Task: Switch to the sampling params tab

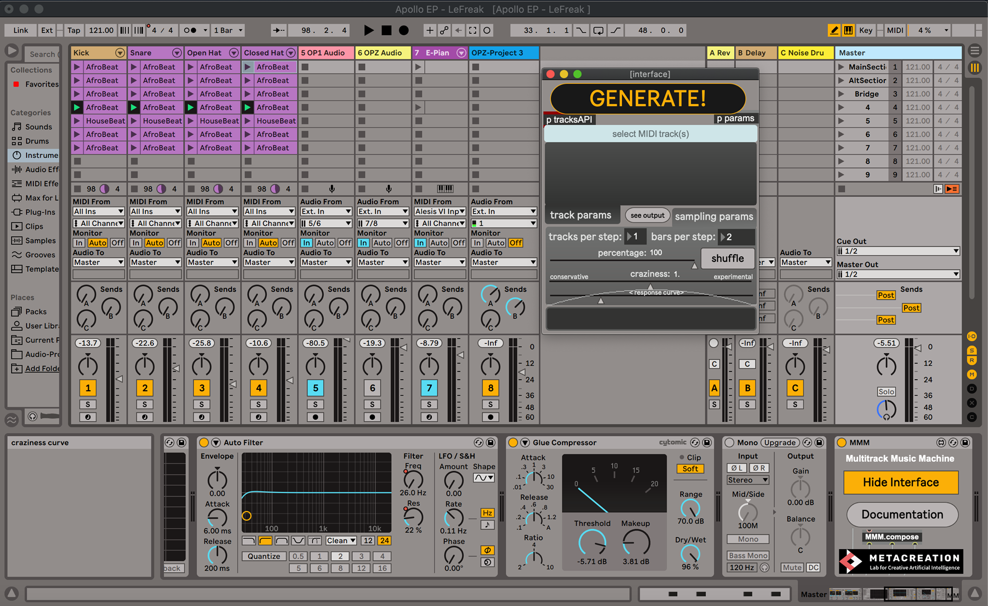Action: tap(714, 217)
